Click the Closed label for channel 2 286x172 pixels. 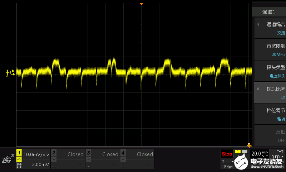[75, 154]
